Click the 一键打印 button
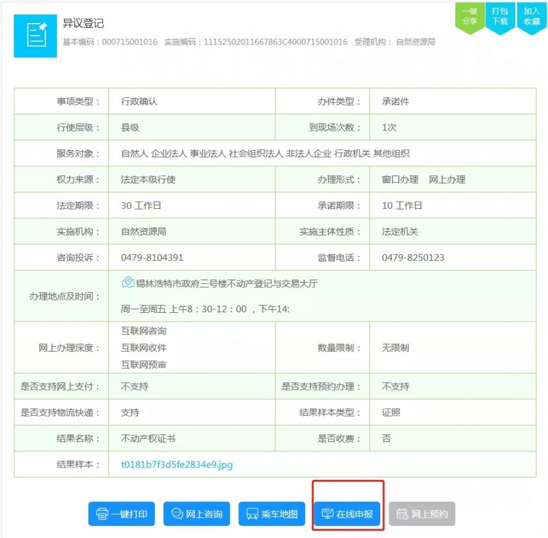The height and width of the screenshot is (538, 548). [x=121, y=514]
